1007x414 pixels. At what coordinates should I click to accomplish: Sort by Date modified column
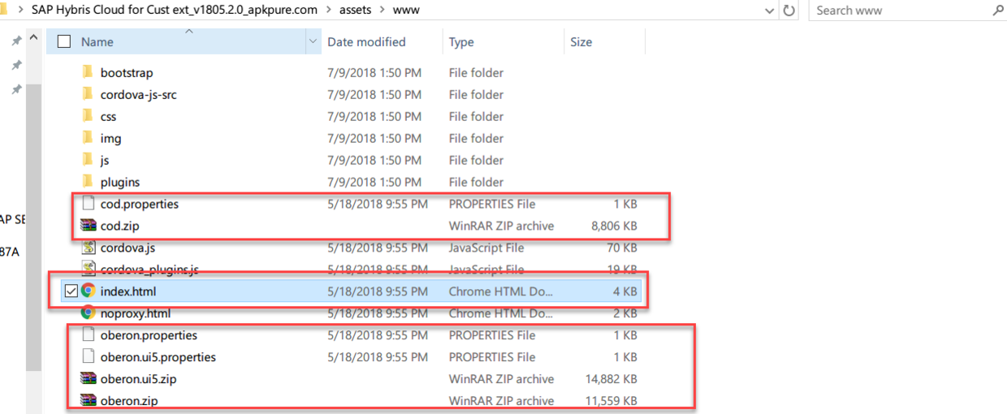(366, 42)
